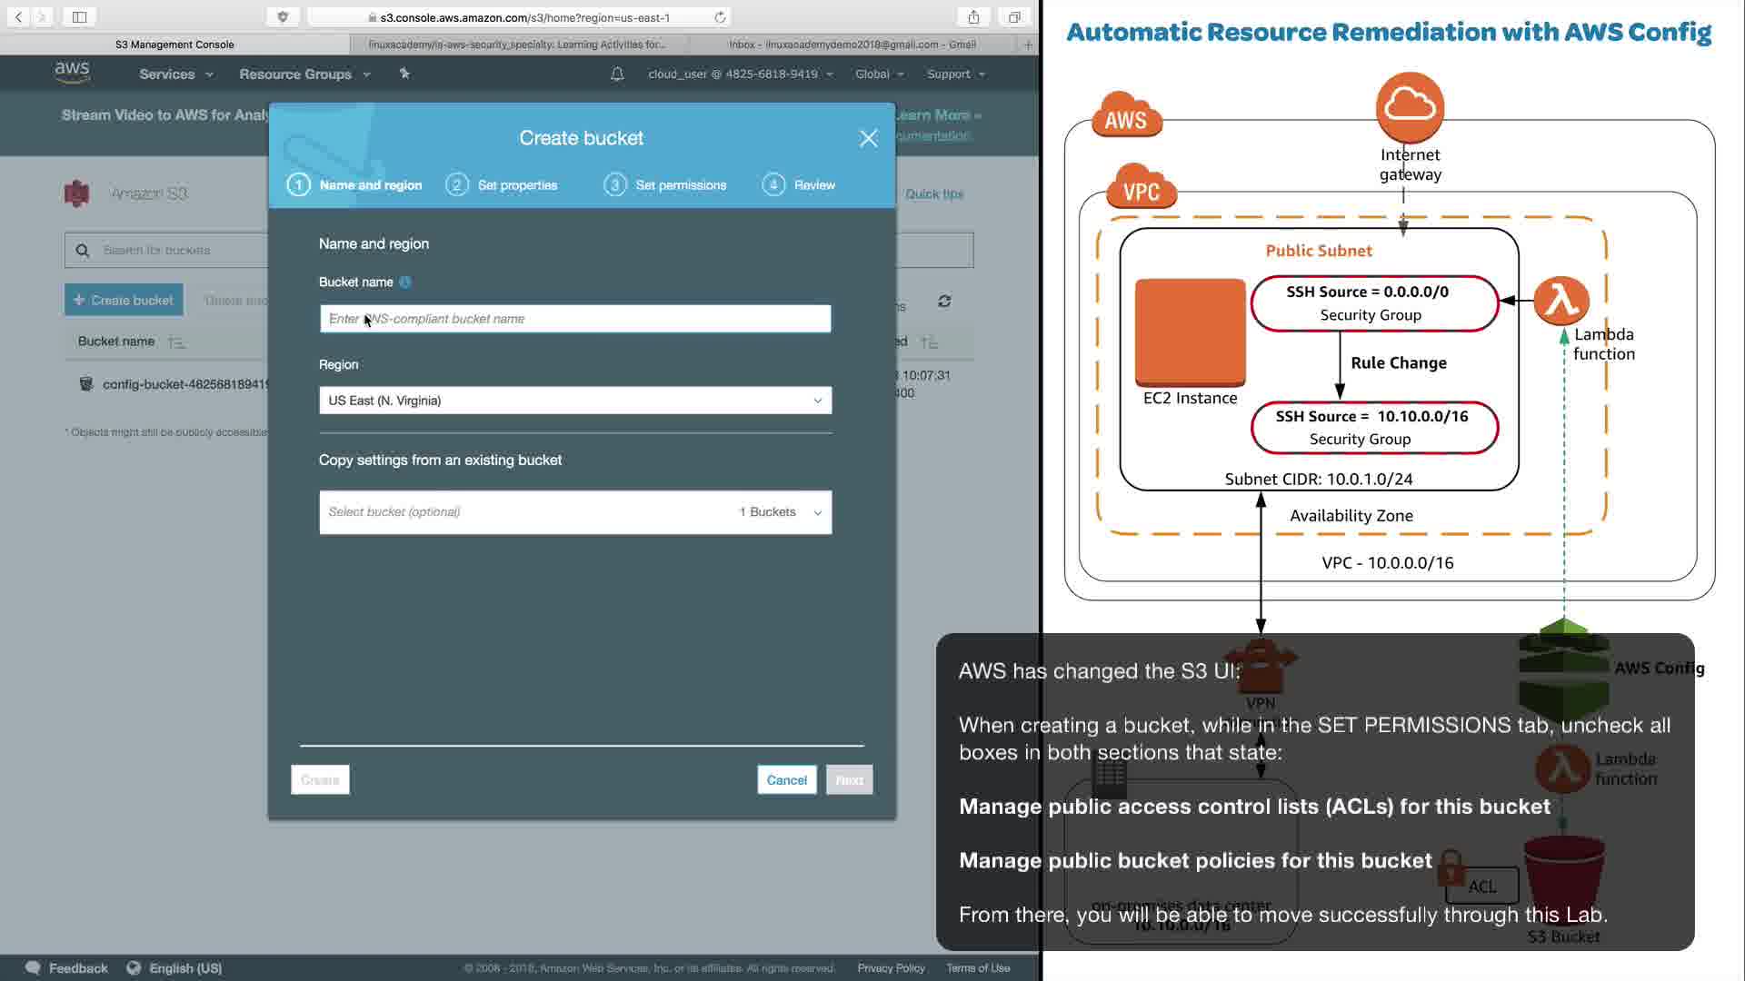Switch to the Gmail Inbox tab
This screenshot has height=981, width=1745.
tap(852, 45)
